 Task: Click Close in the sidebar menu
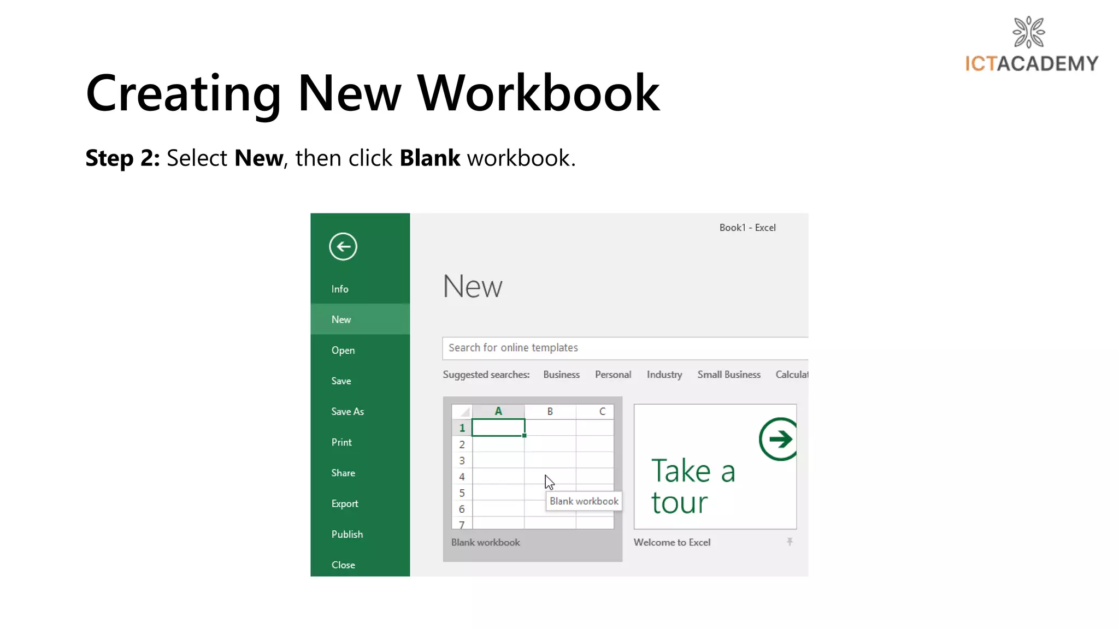click(343, 565)
